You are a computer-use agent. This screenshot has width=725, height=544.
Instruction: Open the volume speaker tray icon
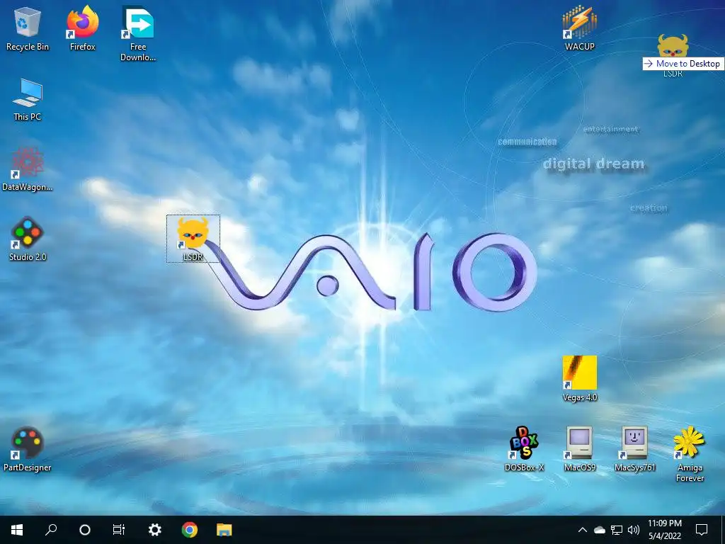click(x=634, y=530)
